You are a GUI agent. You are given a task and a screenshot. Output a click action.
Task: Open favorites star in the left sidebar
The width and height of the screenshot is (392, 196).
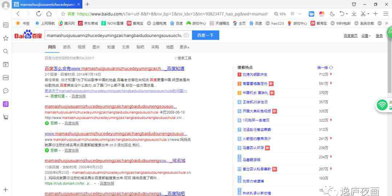[5, 38]
